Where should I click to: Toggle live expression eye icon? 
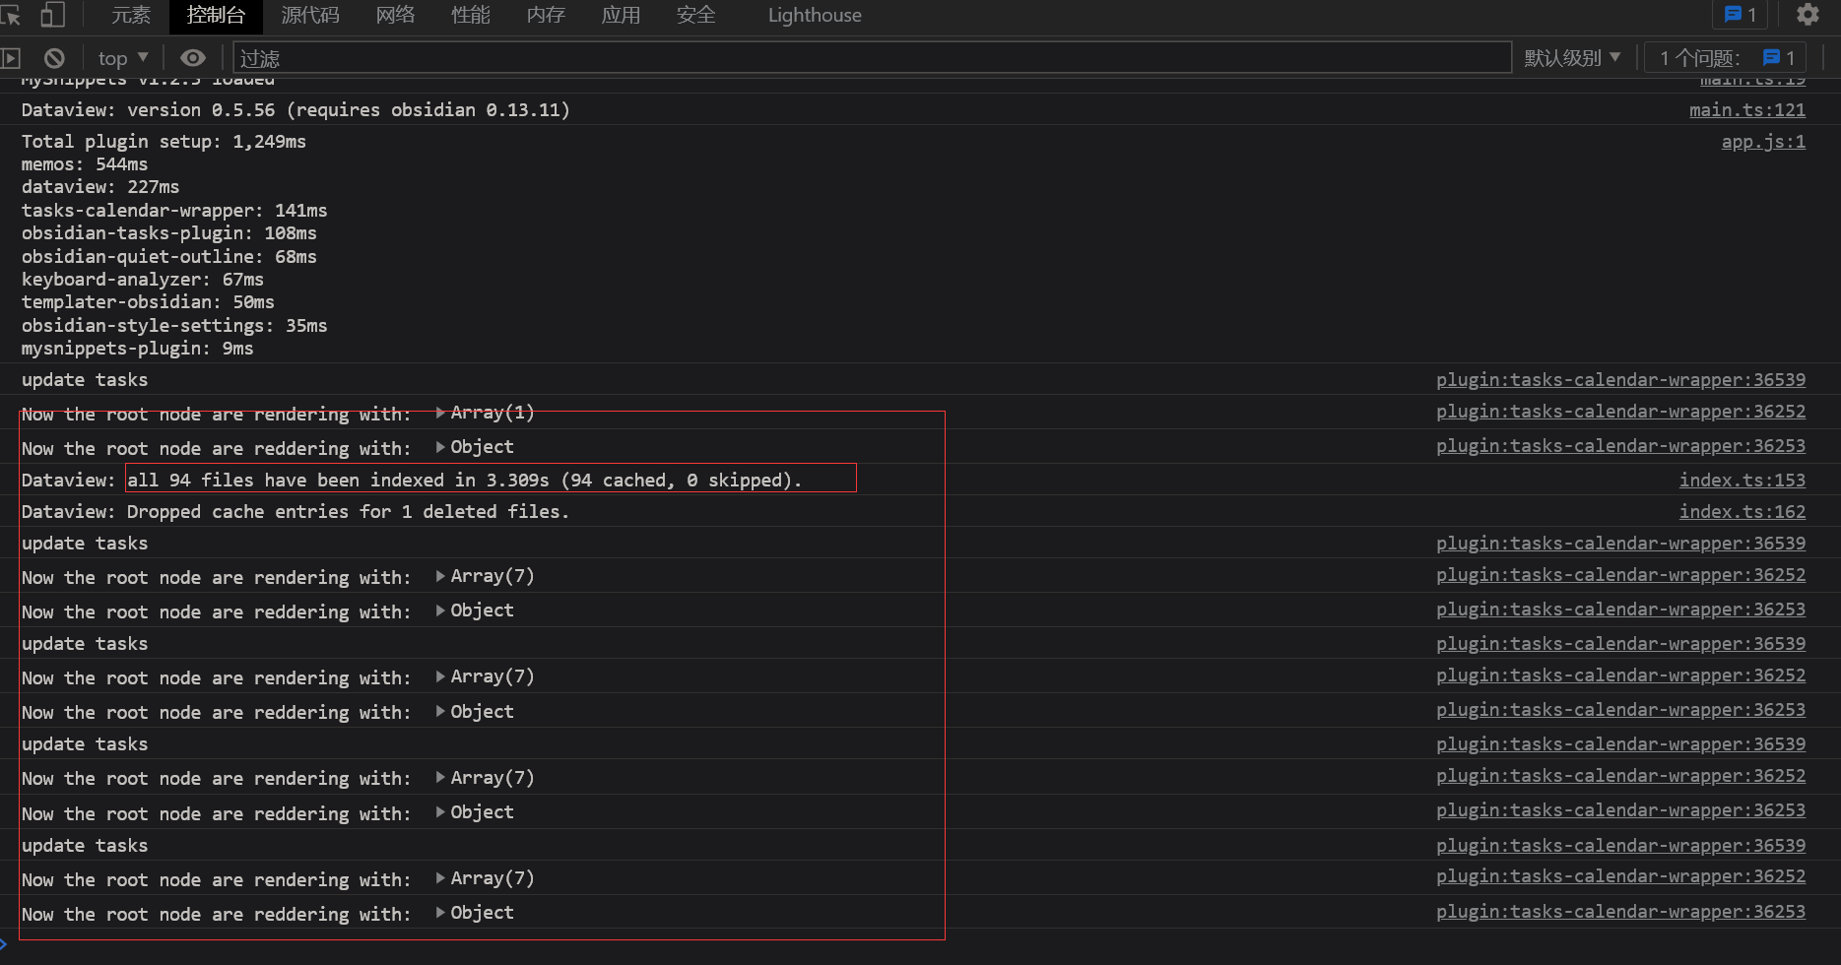[x=193, y=58]
